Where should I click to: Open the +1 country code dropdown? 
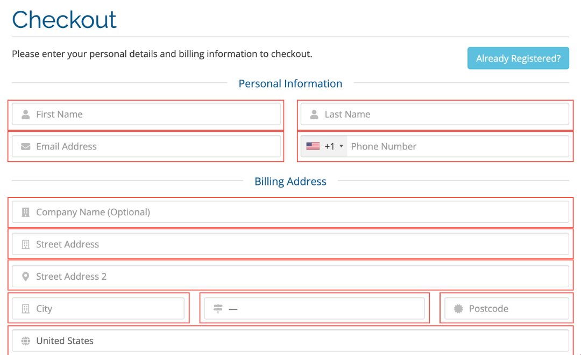pyautogui.click(x=324, y=146)
